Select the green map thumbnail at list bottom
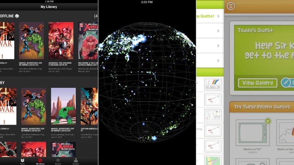The height and width of the screenshot is (165, 294). pos(213,161)
